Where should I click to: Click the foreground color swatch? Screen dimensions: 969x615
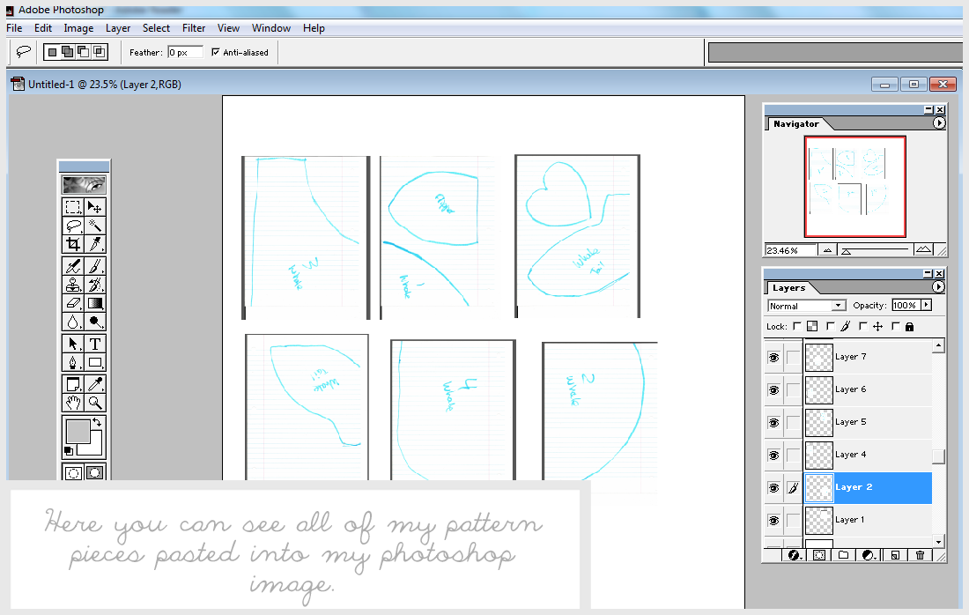[x=78, y=432]
